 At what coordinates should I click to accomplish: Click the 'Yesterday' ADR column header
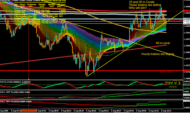click(x=31, y=5)
